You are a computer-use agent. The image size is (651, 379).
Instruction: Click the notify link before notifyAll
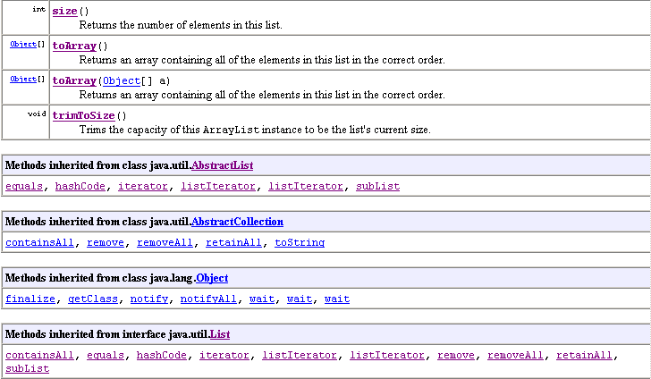click(x=148, y=299)
